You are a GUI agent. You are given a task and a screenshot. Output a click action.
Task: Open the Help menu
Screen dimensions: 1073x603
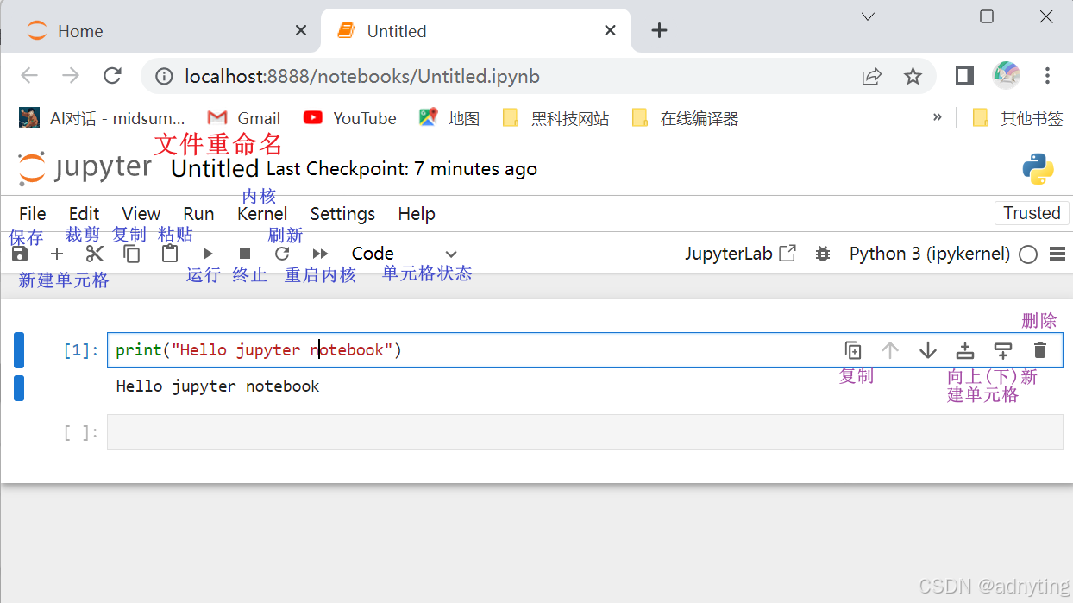(x=417, y=214)
